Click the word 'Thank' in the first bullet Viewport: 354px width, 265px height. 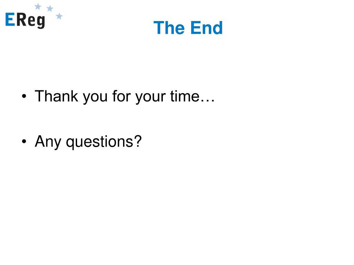click(56, 96)
